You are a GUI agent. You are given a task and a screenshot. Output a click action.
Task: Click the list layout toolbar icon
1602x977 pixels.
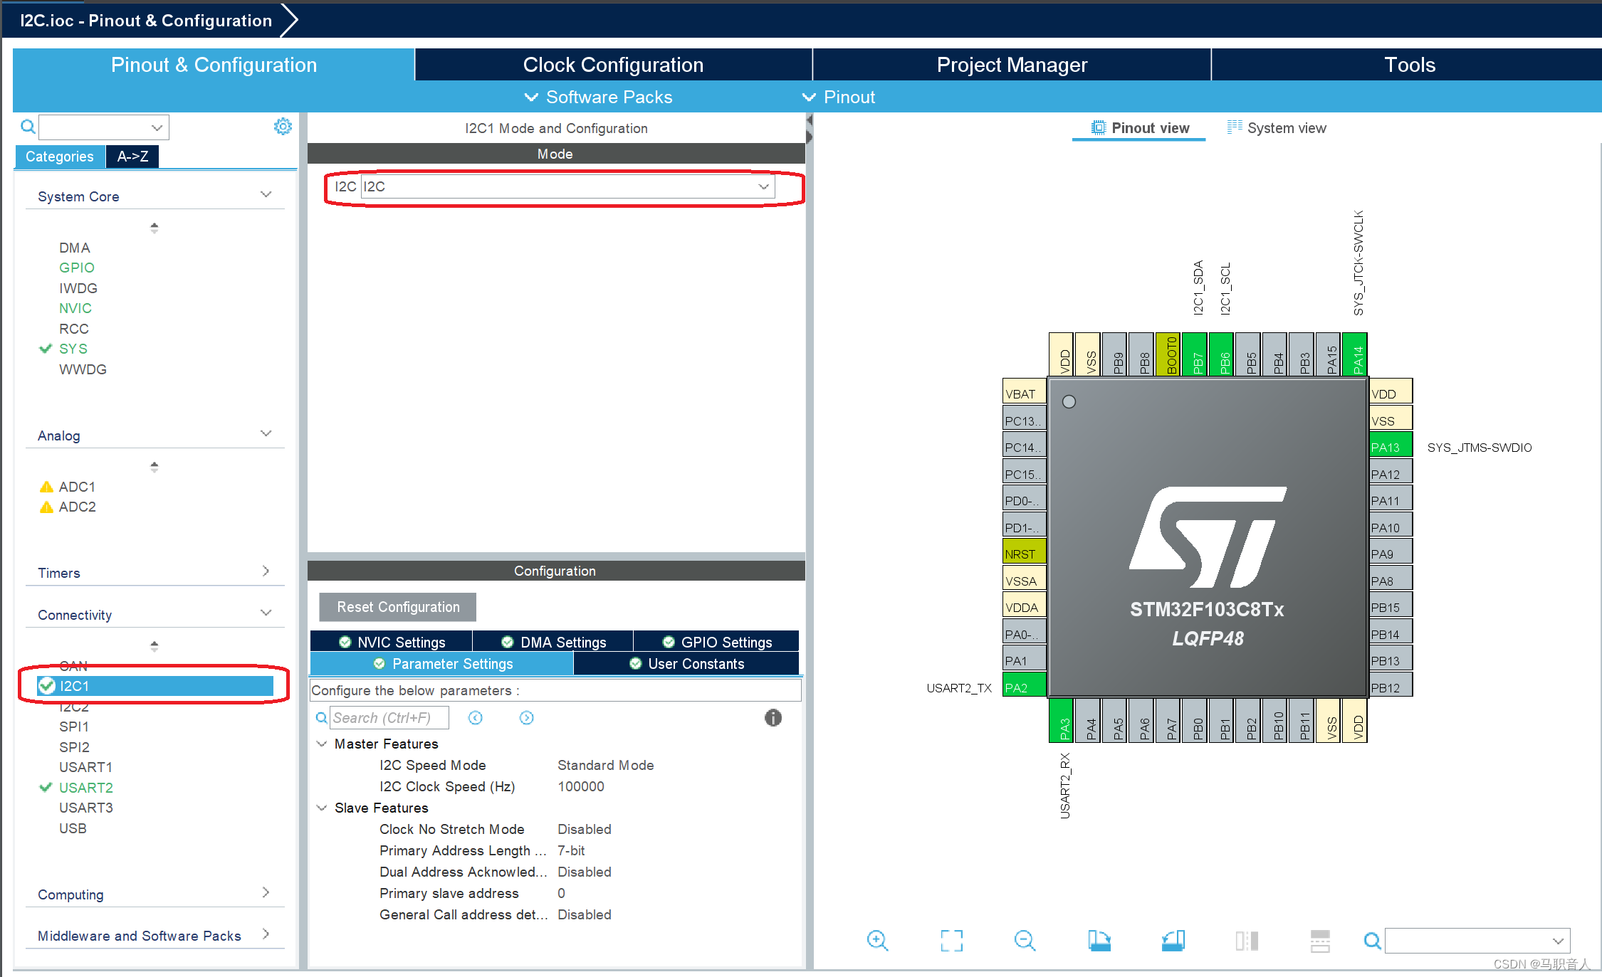click(x=1320, y=941)
